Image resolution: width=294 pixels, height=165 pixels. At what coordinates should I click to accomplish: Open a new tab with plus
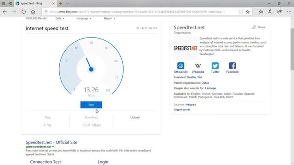pyautogui.click(x=61, y=3)
